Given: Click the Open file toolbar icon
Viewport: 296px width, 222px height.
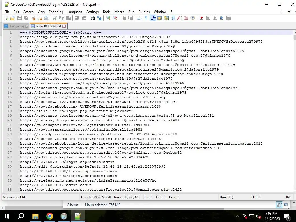Looking at the screenshot, I should pyautogui.click(x=13, y=18).
